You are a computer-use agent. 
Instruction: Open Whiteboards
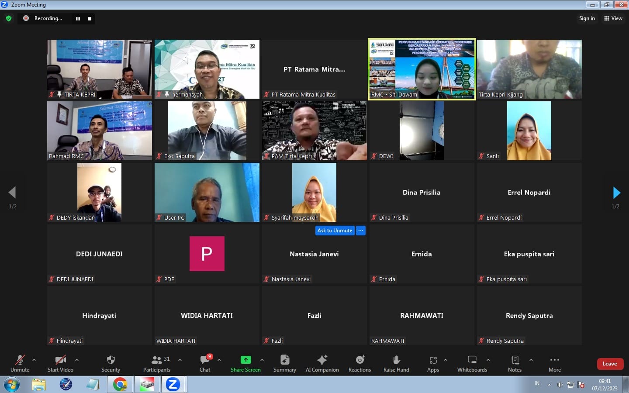click(x=472, y=363)
